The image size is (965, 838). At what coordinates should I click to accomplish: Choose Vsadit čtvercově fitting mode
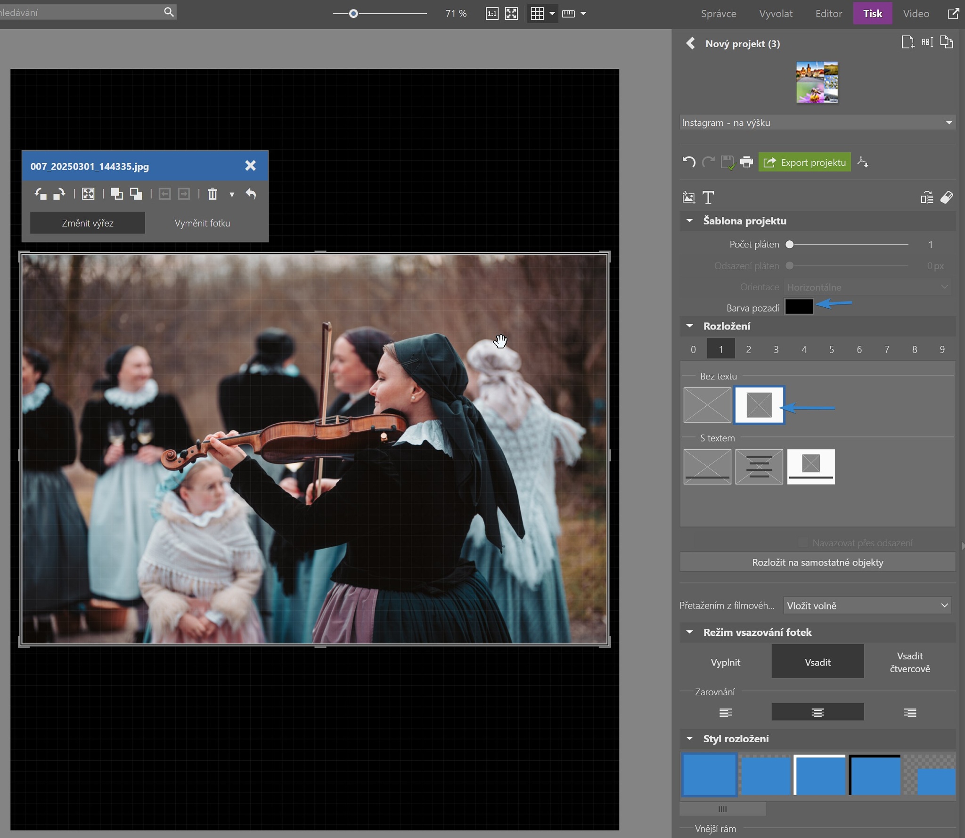[x=909, y=662]
